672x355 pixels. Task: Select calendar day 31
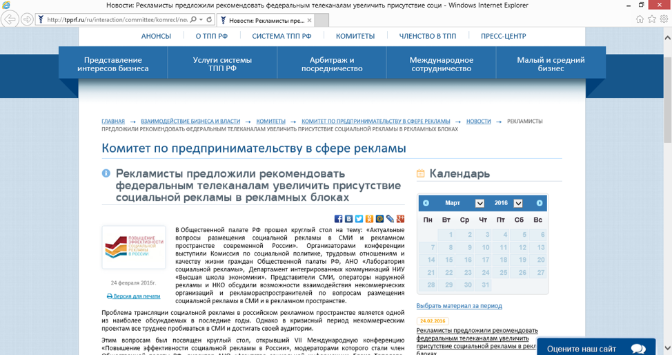click(485, 285)
